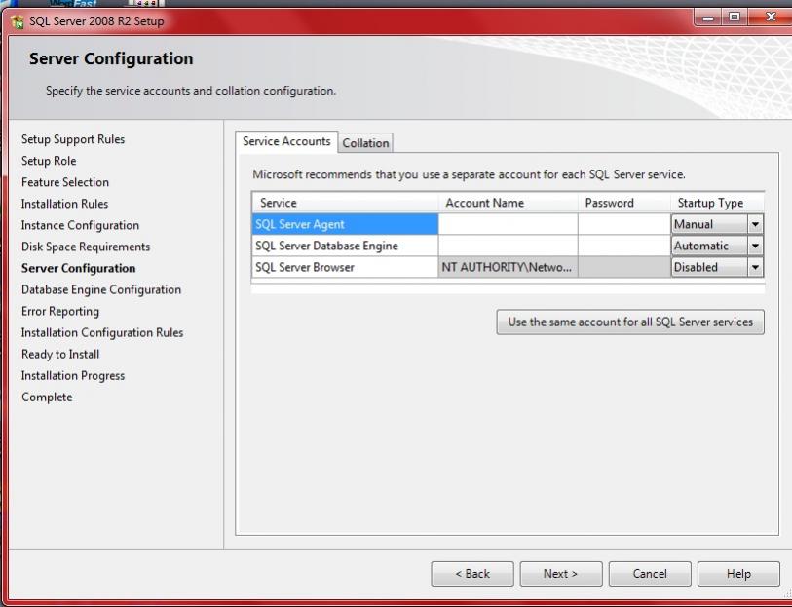Open Help for setup
The image size is (792, 607).
(738, 574)
